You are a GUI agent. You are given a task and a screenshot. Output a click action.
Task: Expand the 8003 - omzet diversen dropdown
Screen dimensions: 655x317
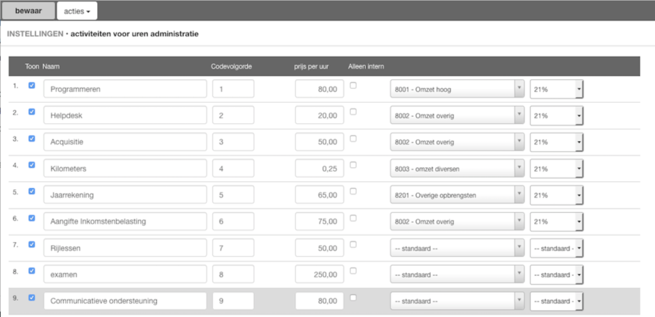[457, 169]
